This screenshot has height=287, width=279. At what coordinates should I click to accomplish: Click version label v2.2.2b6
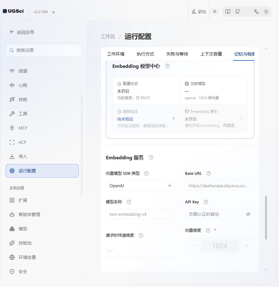pyautogui.click(x=41, y=12)
